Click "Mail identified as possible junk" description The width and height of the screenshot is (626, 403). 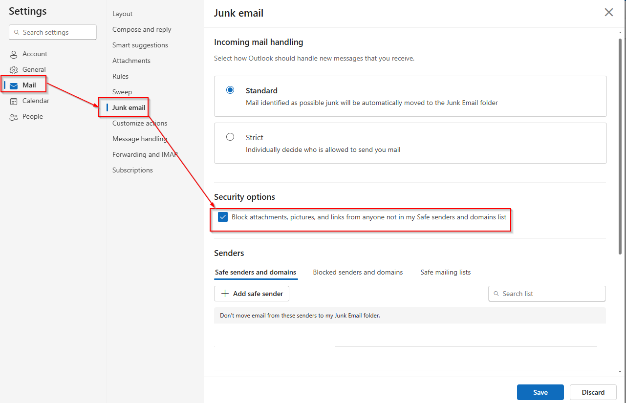pyautogui.click(x=372, y=103)
